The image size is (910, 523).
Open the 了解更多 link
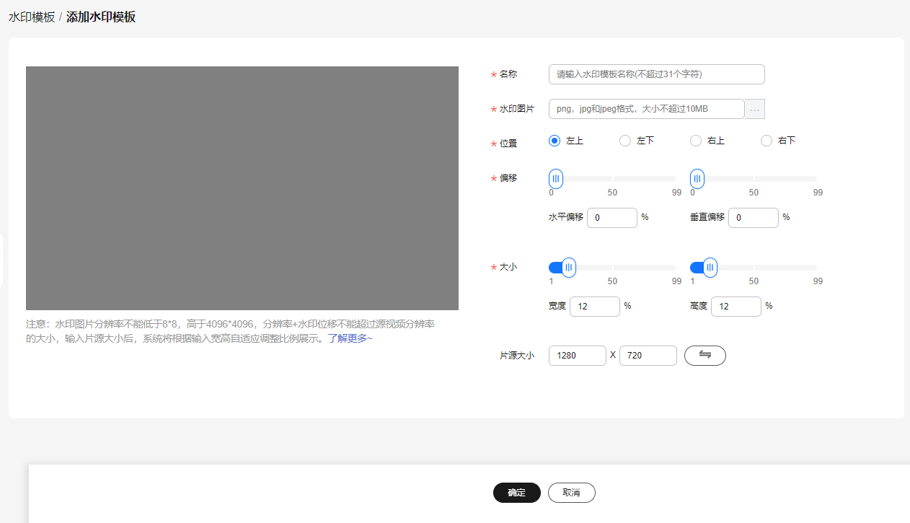click(x=350, y=338)
